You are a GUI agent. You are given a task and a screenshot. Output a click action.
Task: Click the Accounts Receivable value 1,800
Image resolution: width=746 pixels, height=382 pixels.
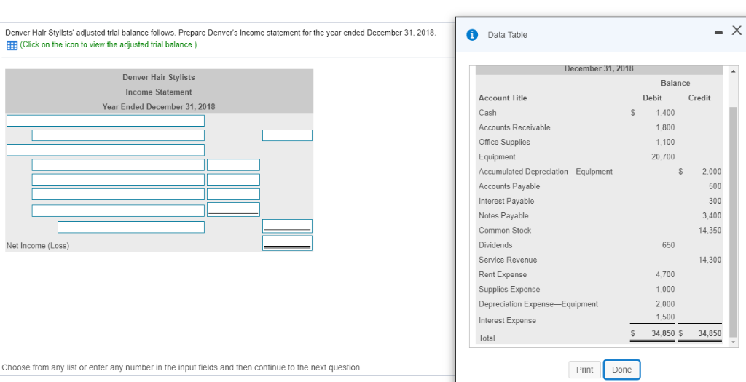coord(665,127)
